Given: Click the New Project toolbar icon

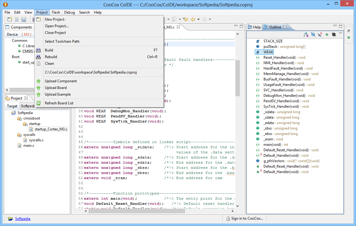Looking at the screenshot, I should pos(10,19).
